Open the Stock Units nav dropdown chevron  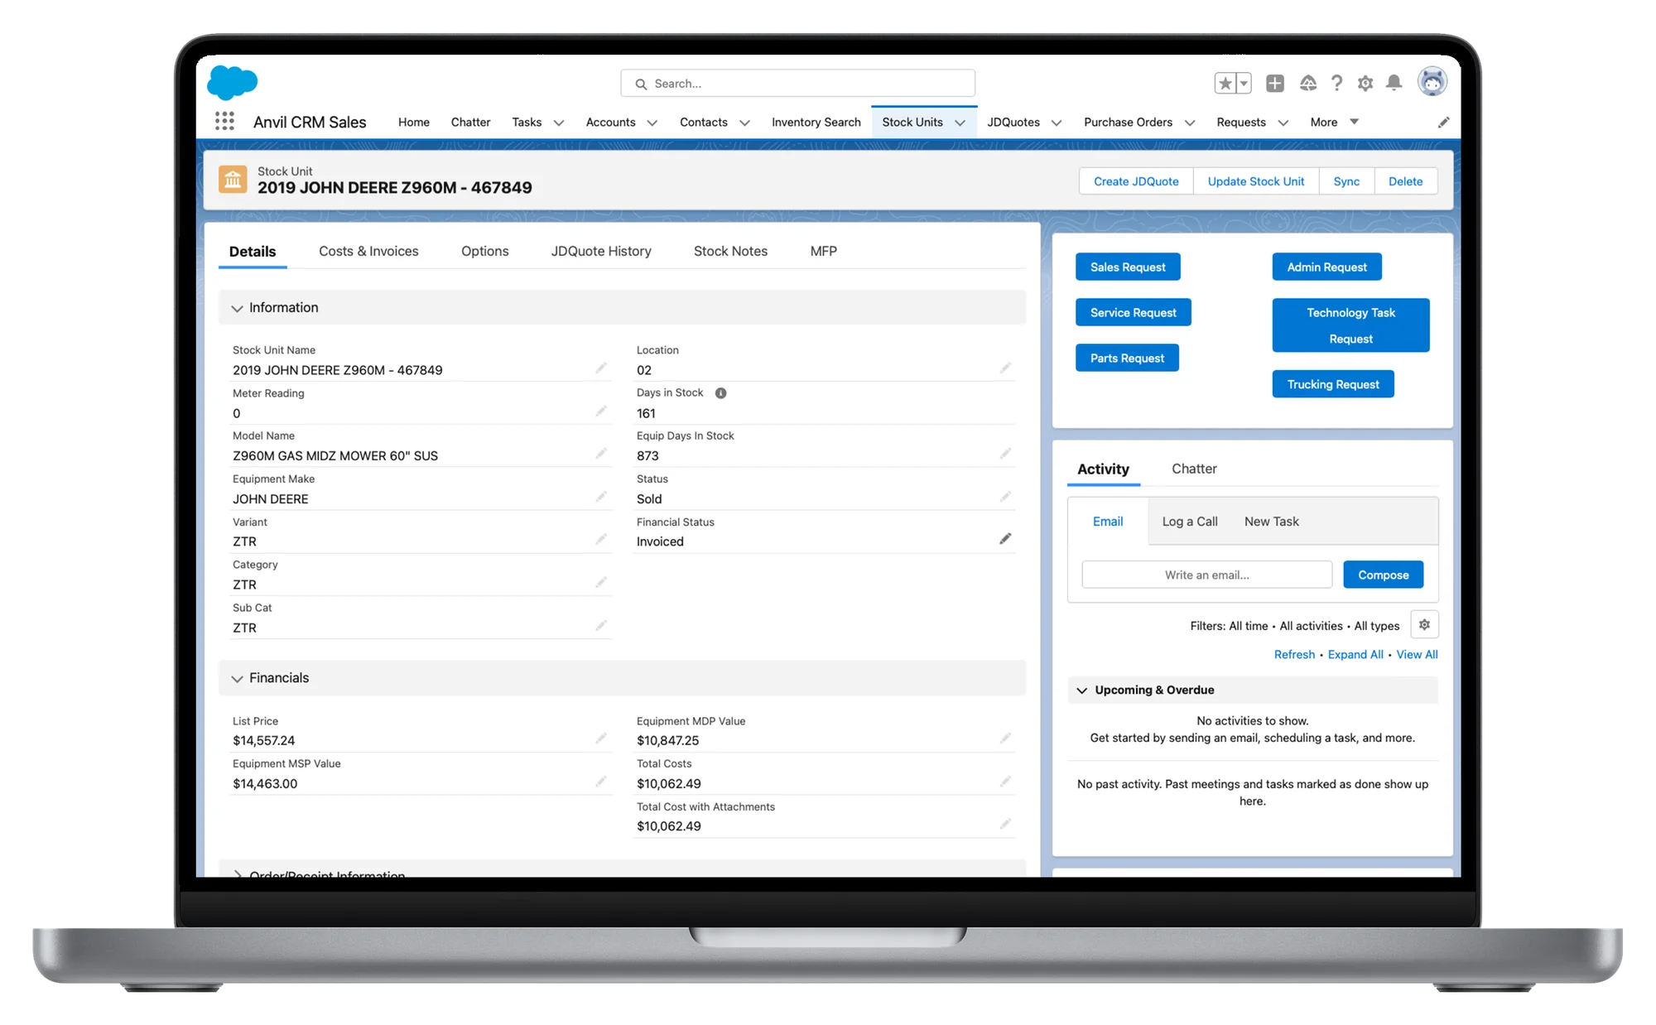coord(960,123)
